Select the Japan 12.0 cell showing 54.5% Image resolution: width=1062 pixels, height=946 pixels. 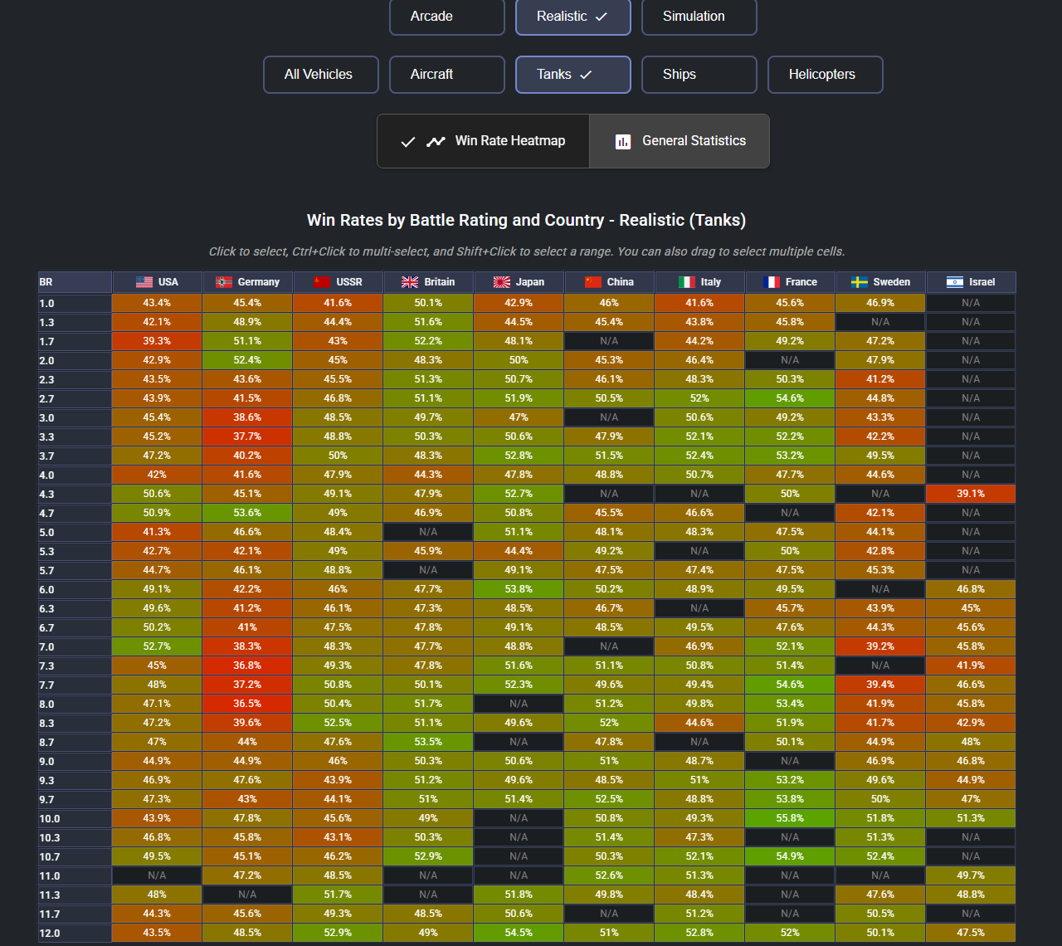tap(519, 933)
